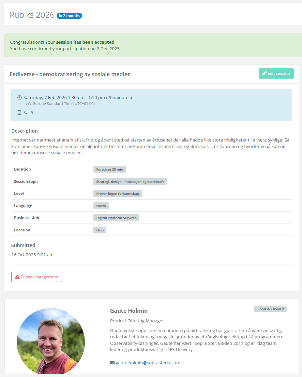Click the warning triangle icon on Cancel engagement
The height and width of the screenshot is (377, 302).
click(17, 277)
